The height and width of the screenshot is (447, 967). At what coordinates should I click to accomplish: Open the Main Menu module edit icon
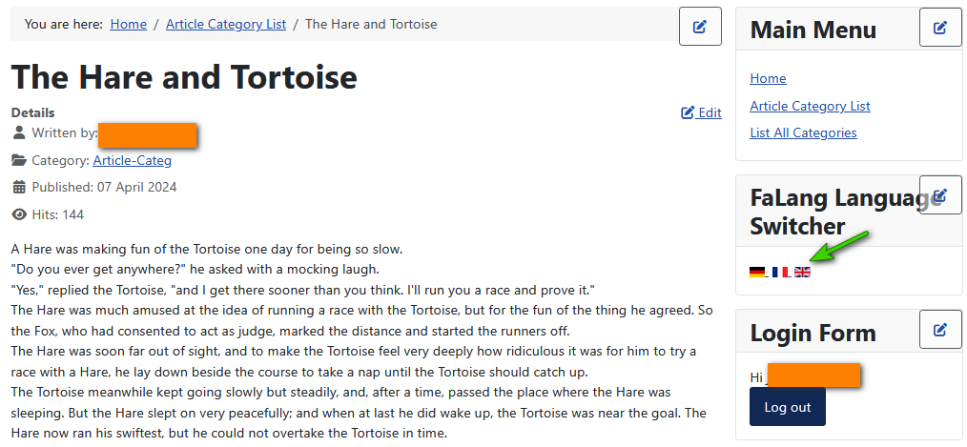tap(940, 28)
